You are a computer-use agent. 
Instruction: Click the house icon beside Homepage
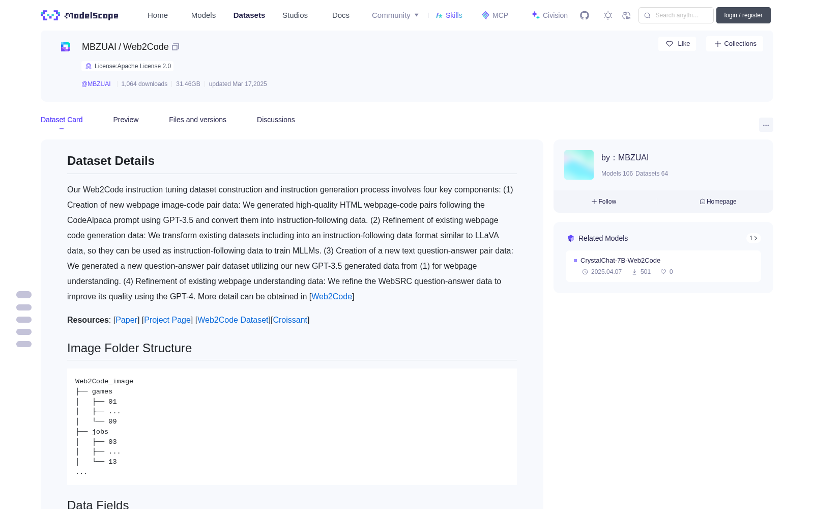coord(703,202)
